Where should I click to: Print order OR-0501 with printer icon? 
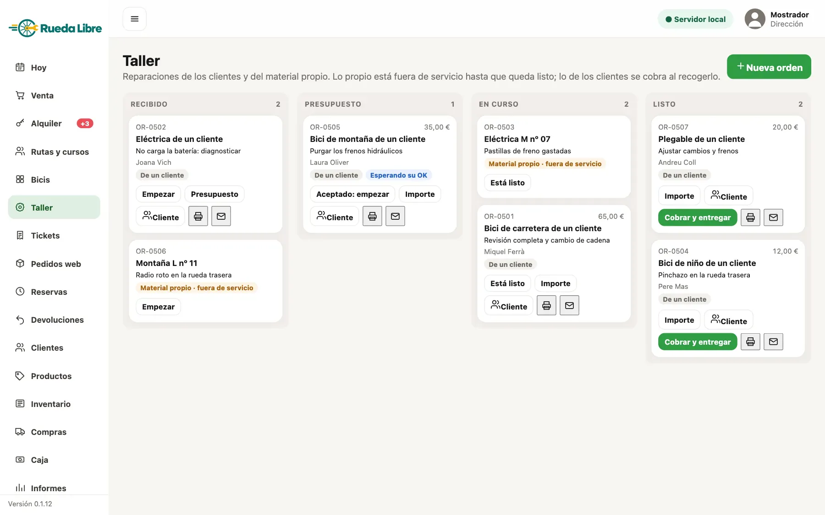click(x=546, y=305)
